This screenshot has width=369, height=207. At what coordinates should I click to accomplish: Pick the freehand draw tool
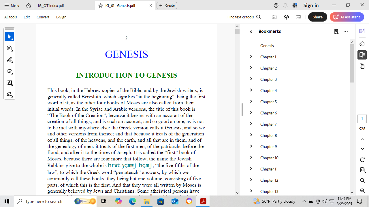[9, 71]
